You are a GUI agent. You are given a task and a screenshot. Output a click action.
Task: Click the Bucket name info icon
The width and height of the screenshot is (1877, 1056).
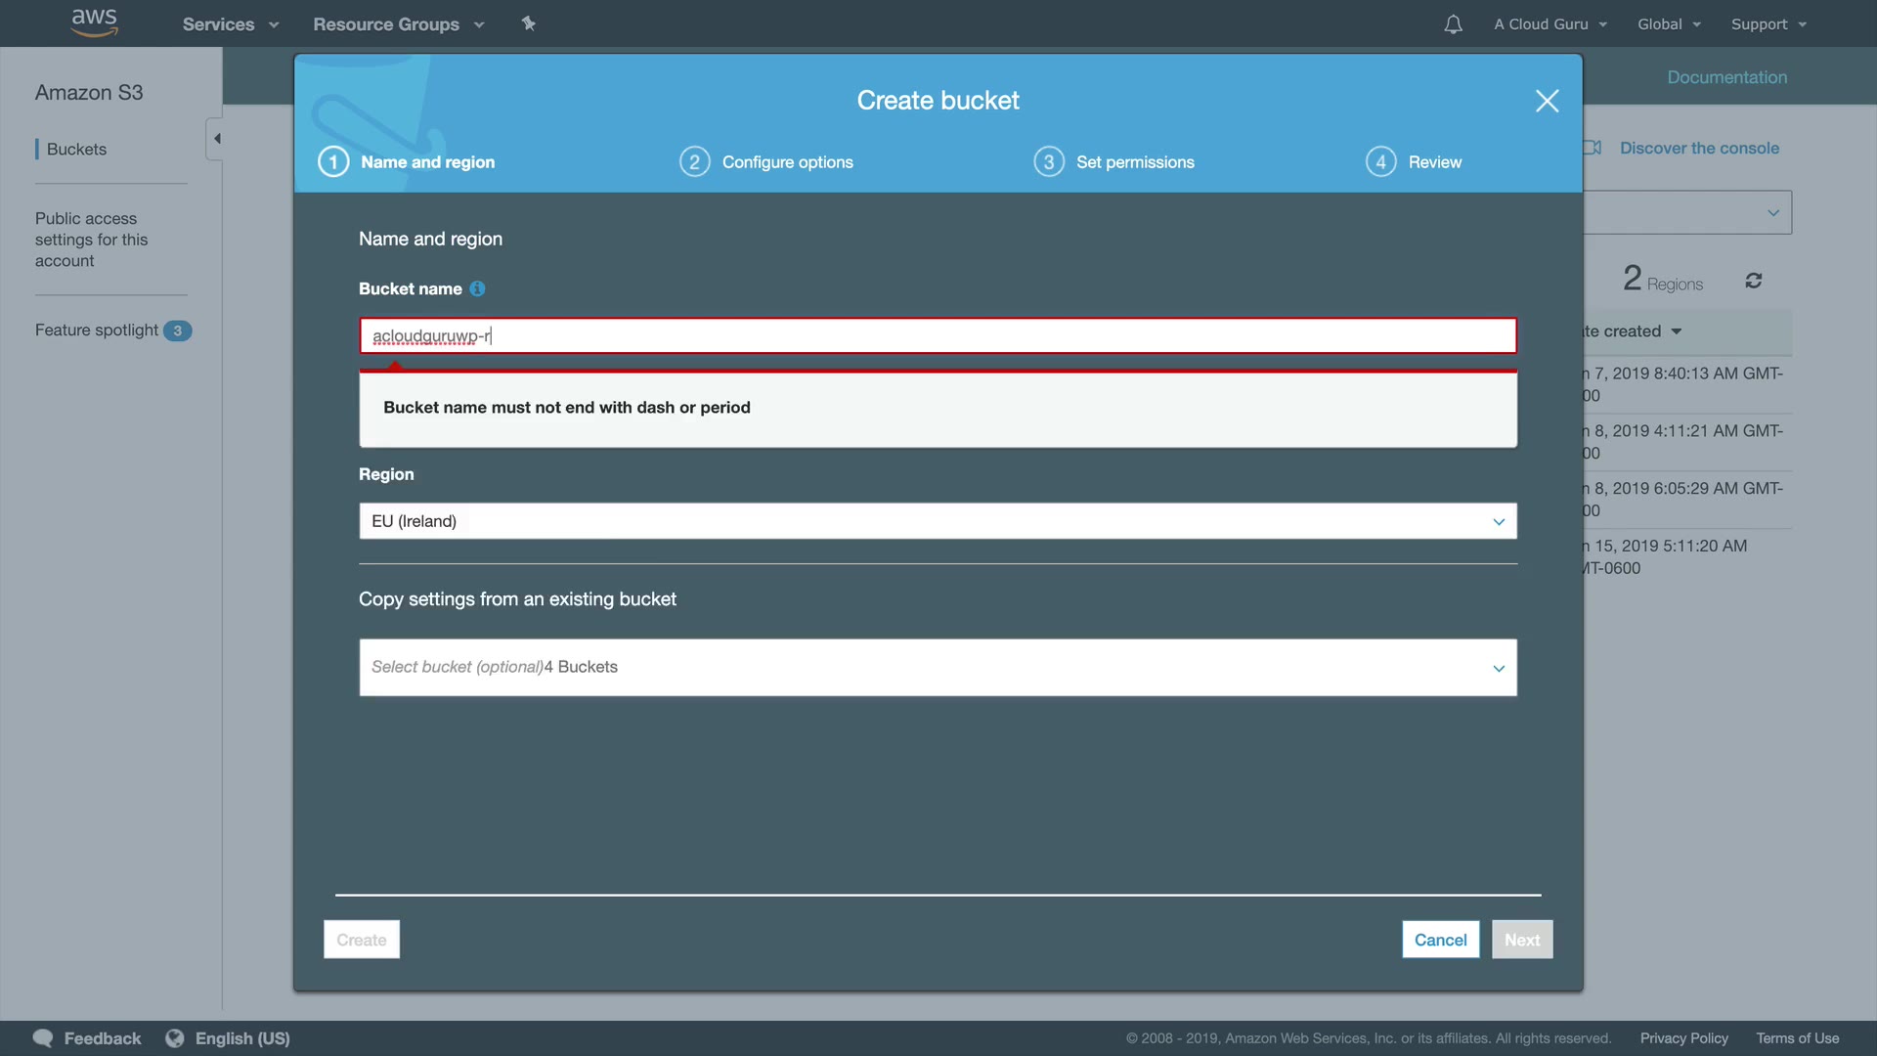(x=477, y=288)
